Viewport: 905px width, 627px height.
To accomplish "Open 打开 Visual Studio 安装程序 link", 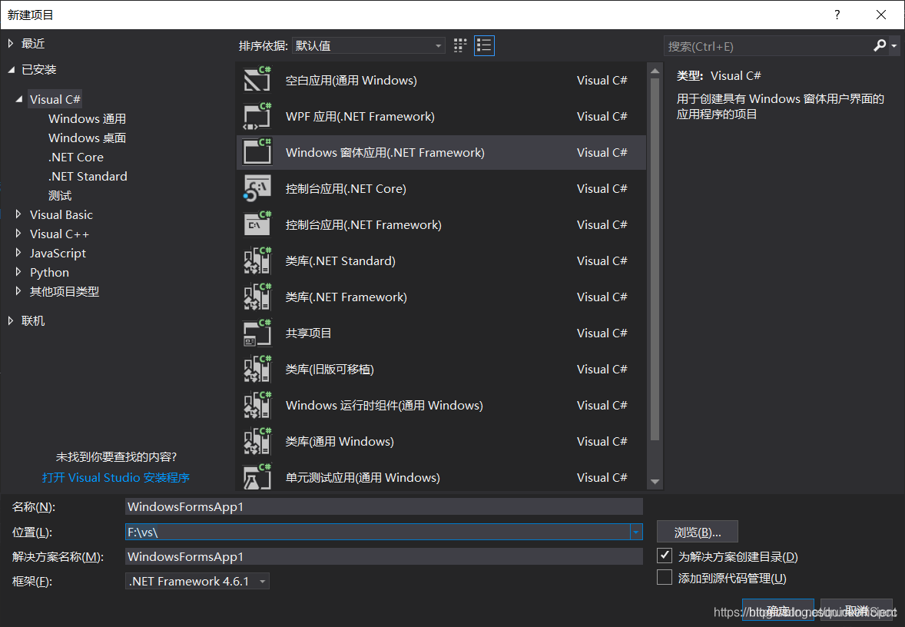I will coord(116,477).
